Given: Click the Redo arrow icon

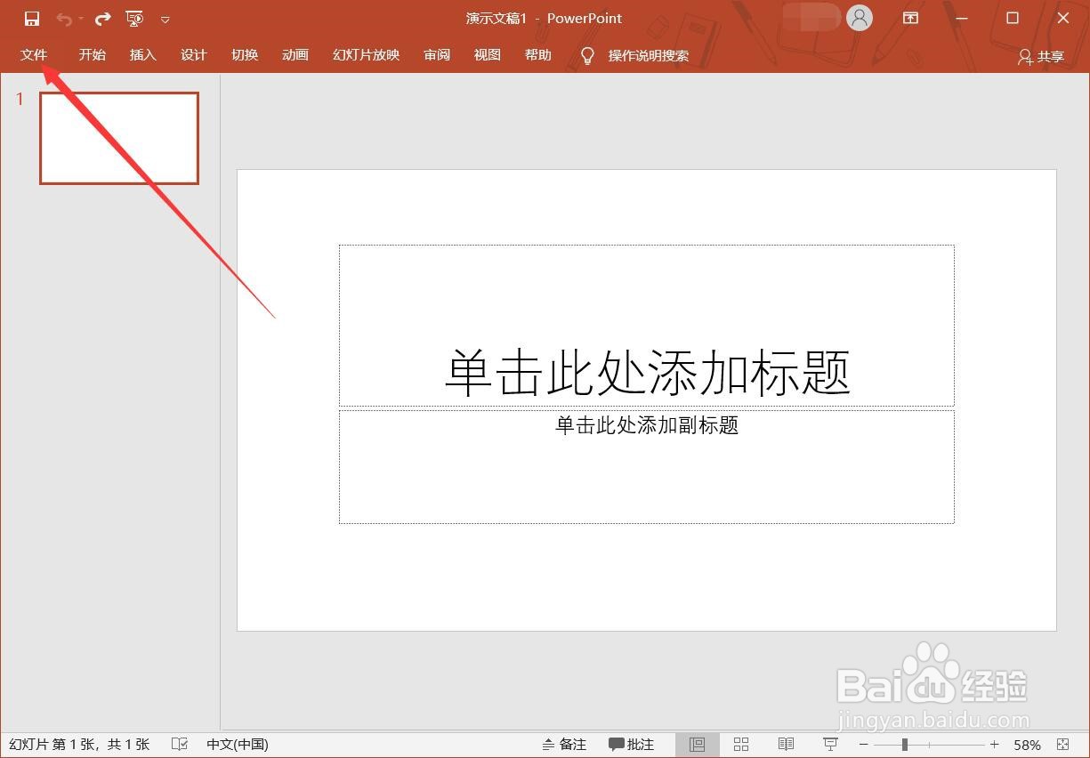Looking at the screenshot, I should (x=103, y=19).
